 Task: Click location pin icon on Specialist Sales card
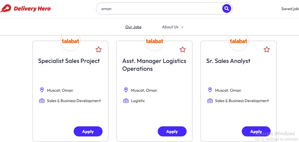tap(42, 90)
